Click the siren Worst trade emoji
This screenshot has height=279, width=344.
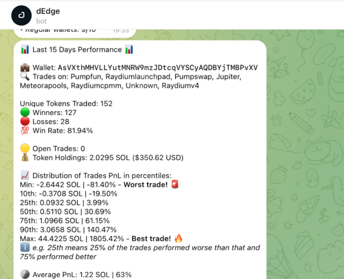point(175,184)
